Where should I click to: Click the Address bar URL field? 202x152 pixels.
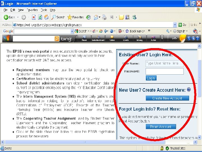[95, 25]
